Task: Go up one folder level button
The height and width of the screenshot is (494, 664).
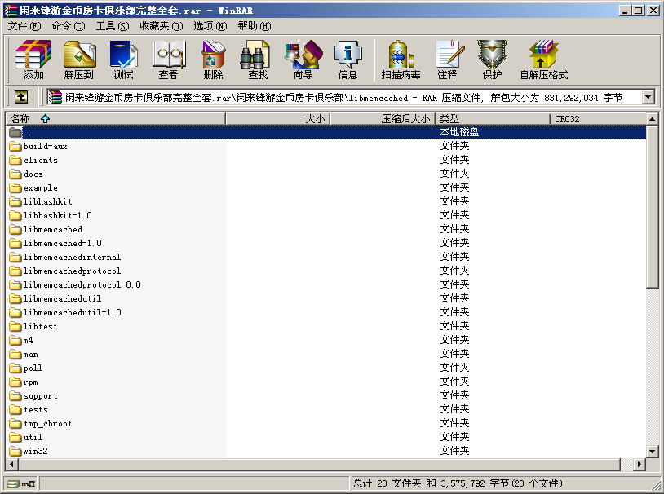Action: pyautogui.click(x=21, y=97)
